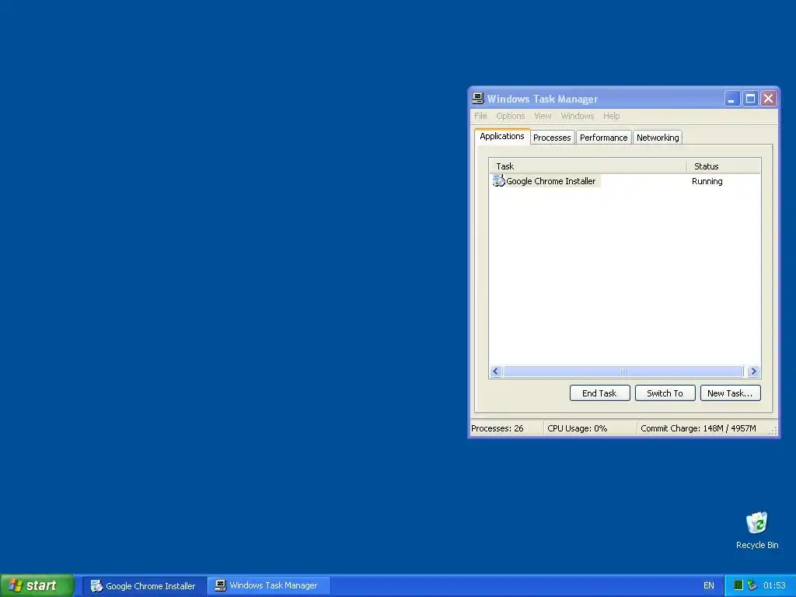Sort by the Status column header

point(724,166)
